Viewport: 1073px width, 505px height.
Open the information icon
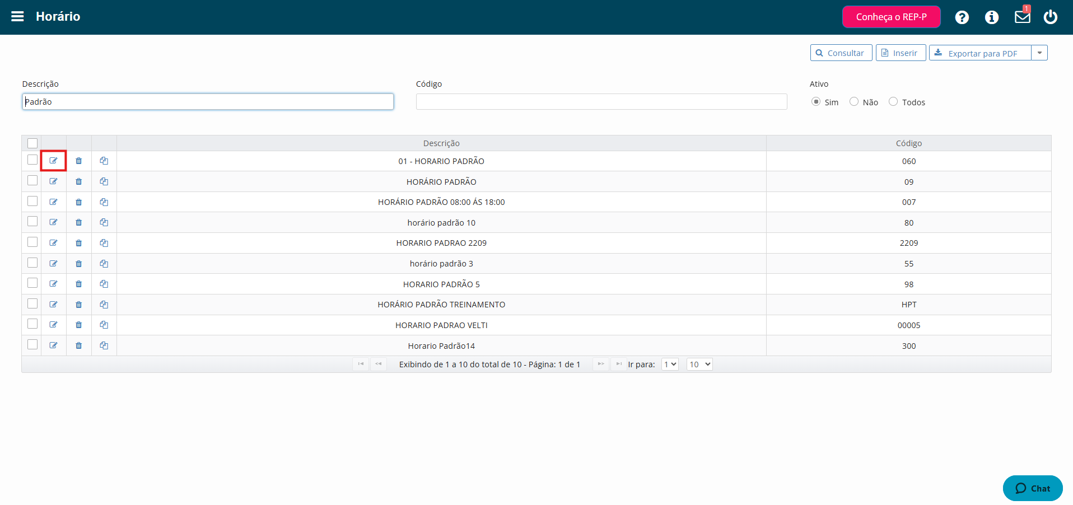pos(992,17)
